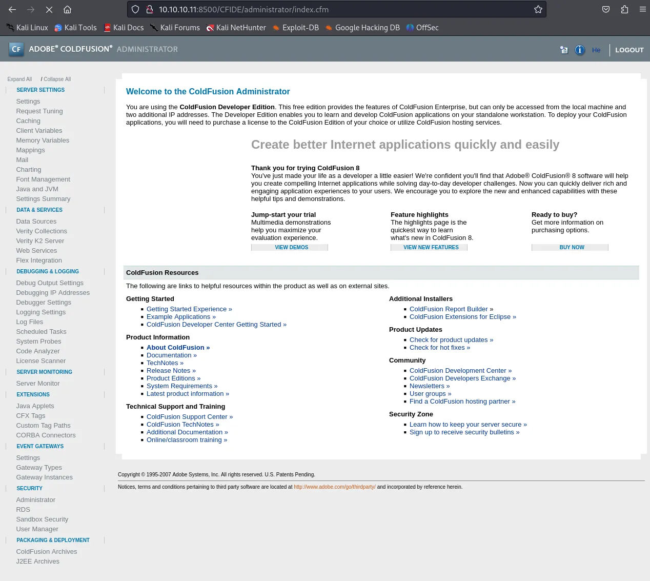Open Data Sources in the sidebar
The width and height of the screenshot is (650, 581).
pyautogui.click(x=36, y=222)
